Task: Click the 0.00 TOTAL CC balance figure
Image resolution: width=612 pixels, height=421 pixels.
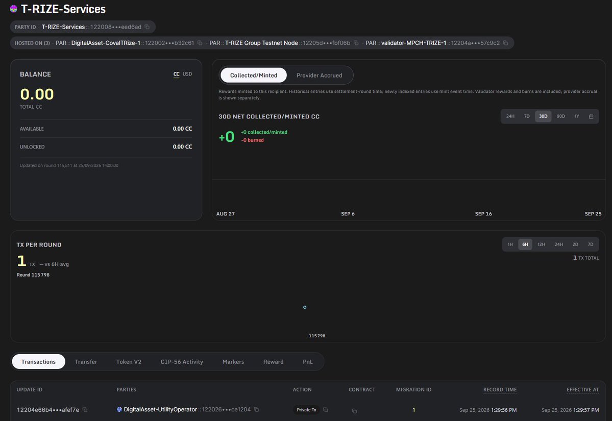Action: click(x=37, y=94)
